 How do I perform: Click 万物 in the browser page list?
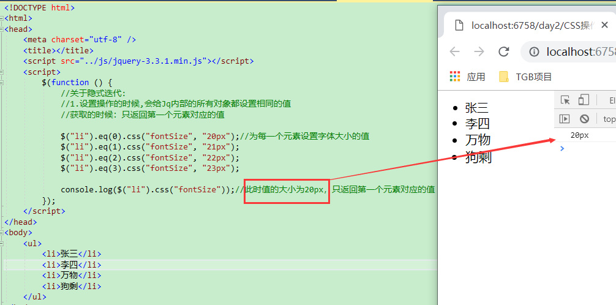pyautogui.click(x=478, y=140)
